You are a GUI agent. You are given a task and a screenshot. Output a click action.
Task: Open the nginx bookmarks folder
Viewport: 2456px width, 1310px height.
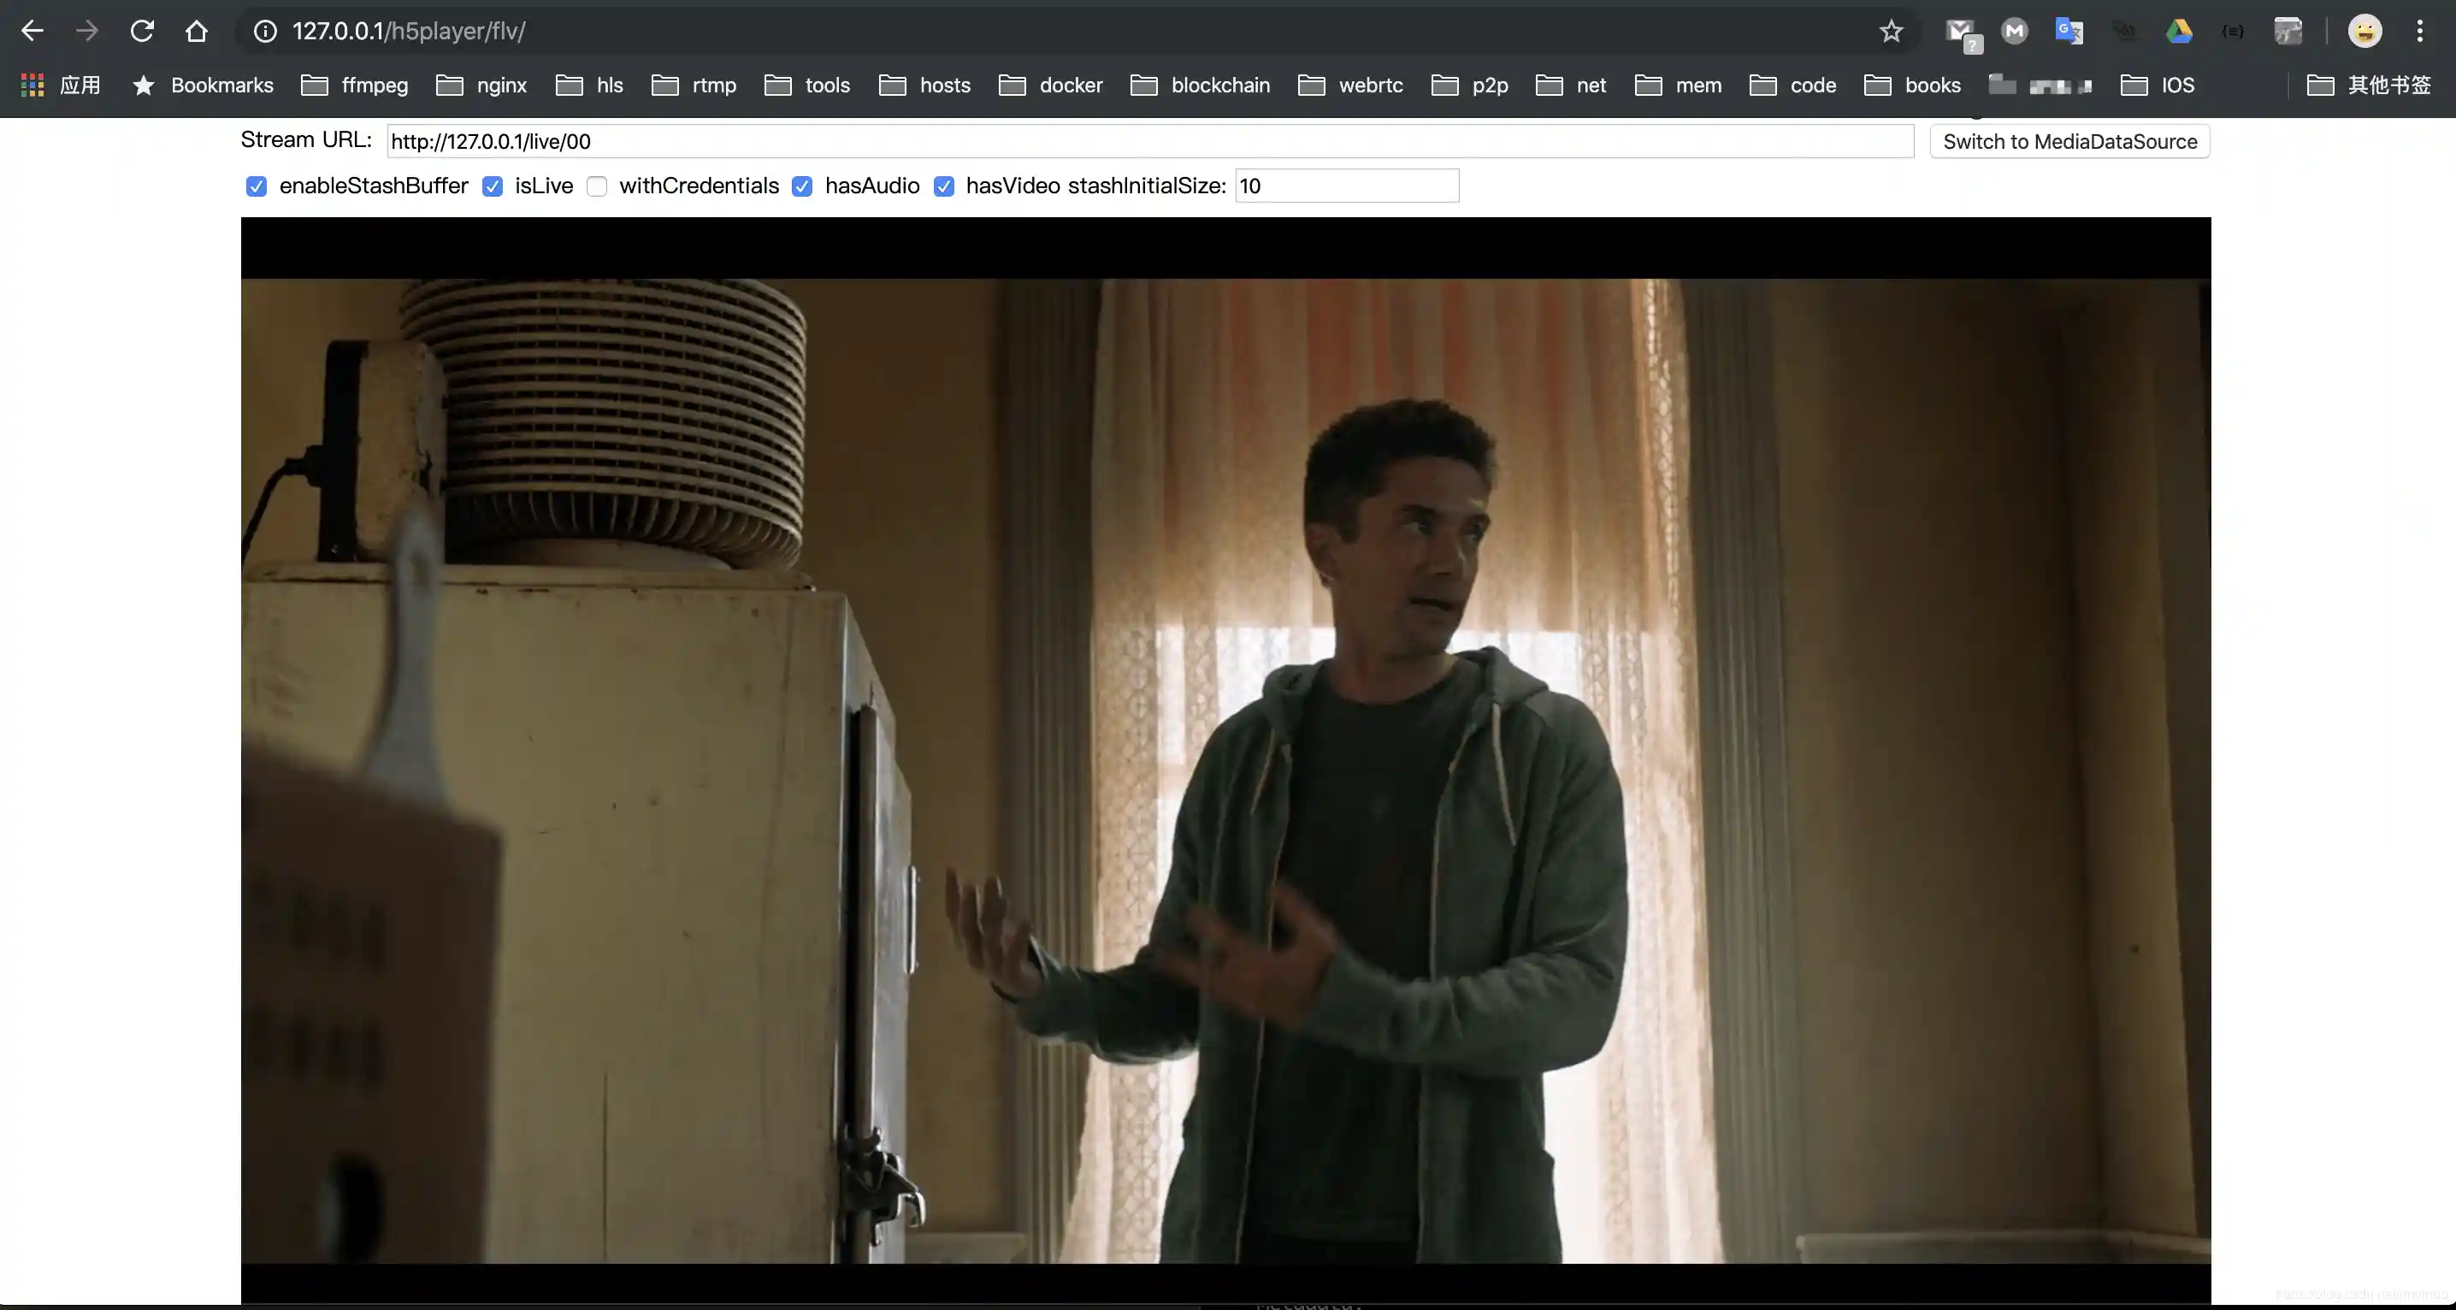point(481,85)
